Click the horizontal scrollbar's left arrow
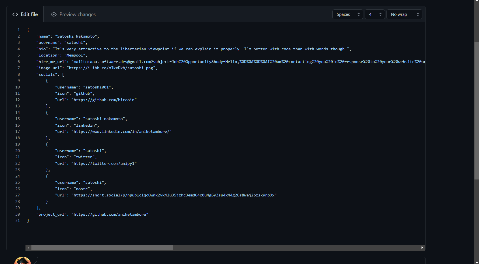This screenshot has height=264, width=479. tap(28, 248)
